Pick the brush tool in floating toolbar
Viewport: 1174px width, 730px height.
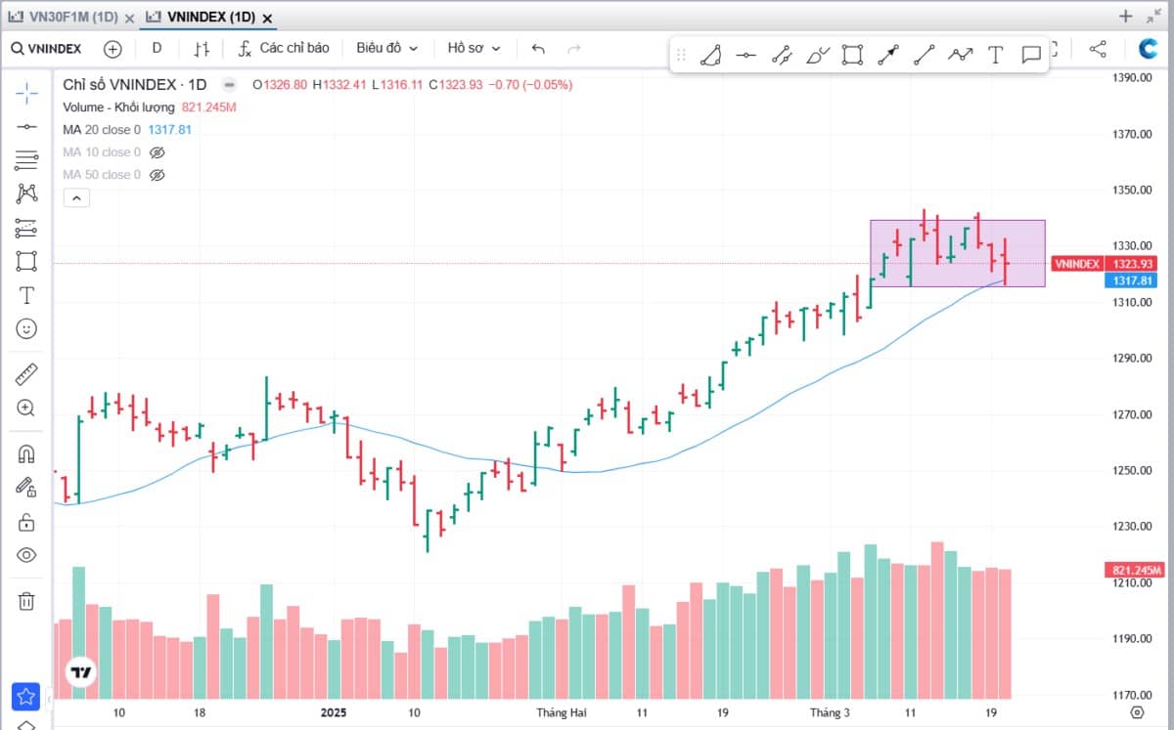[x=711, y=55]
